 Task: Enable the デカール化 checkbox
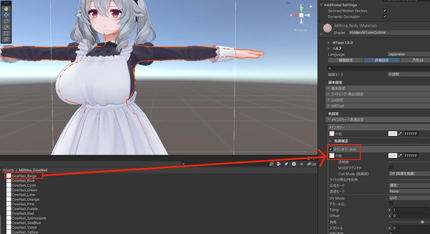(x=391, y=204)
